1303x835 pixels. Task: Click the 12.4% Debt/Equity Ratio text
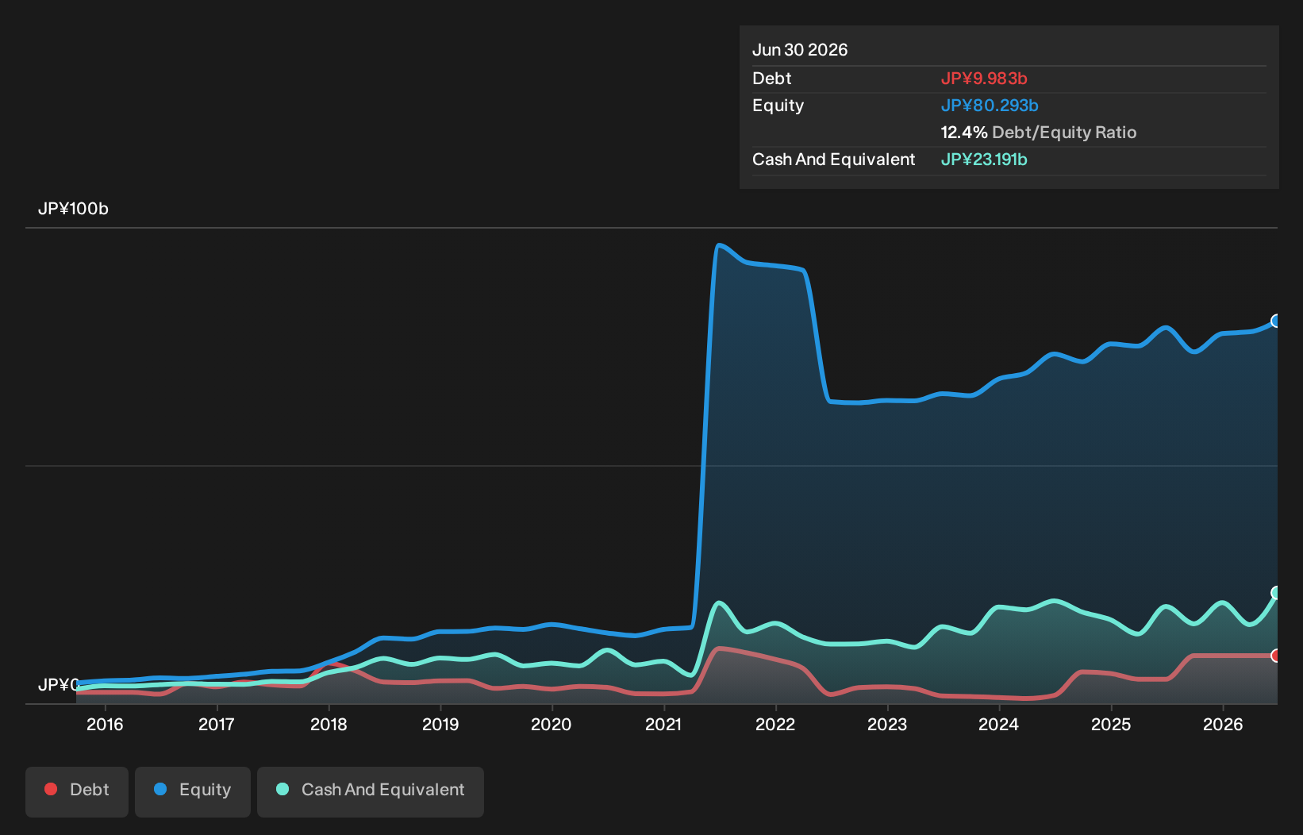[1039, 132]
